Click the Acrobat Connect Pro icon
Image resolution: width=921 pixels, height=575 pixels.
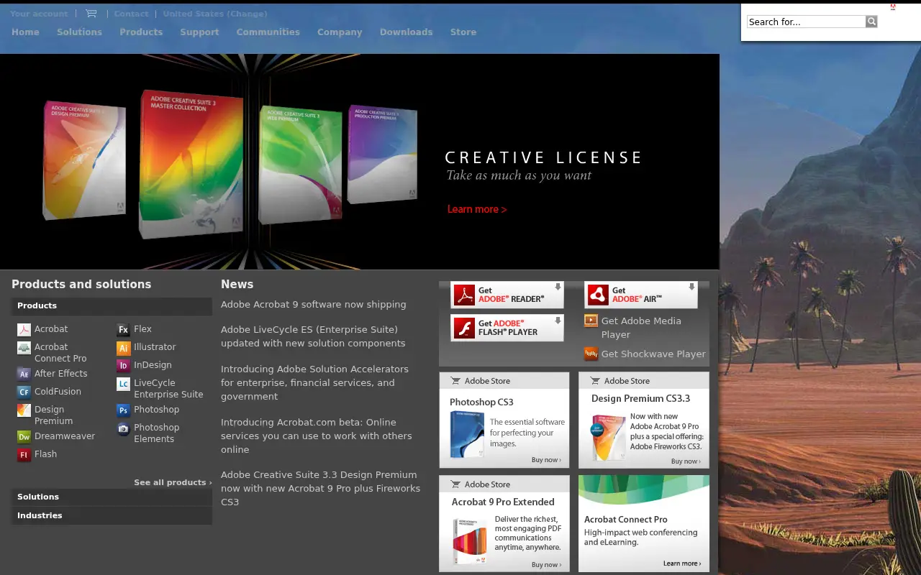point(24,348)
